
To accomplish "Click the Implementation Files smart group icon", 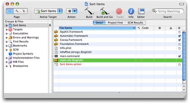I will point(10,58).
